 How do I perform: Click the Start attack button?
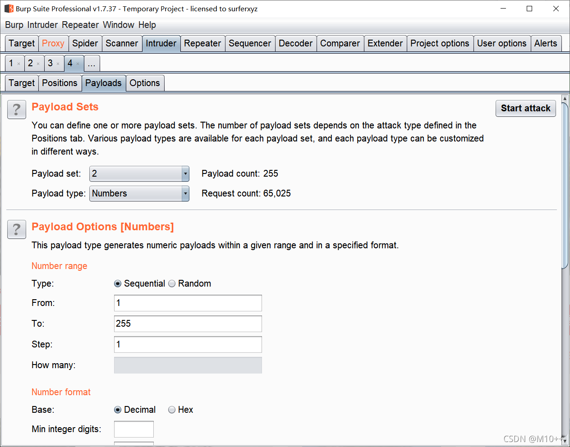[x=526, y=108]
